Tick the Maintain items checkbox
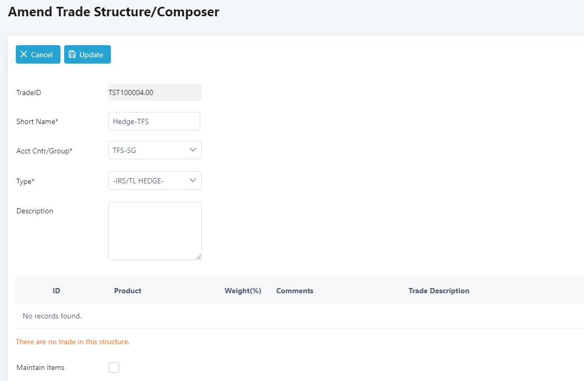 tap(114, 367)
